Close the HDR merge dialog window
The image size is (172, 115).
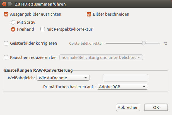pyautogui.click(x=4, y=4)
